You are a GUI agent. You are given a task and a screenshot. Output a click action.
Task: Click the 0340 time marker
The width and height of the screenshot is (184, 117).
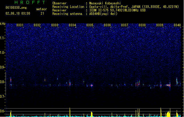[x=177, y=25]
